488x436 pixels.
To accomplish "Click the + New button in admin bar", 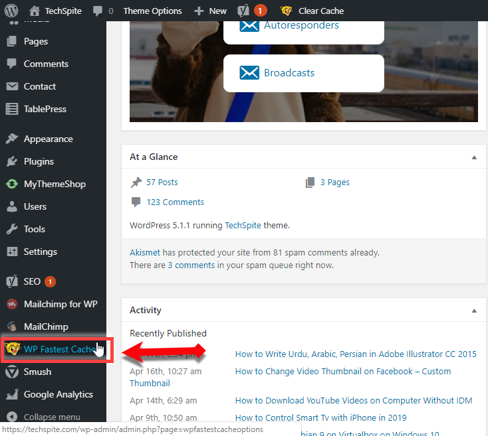I will coord(210,11).
